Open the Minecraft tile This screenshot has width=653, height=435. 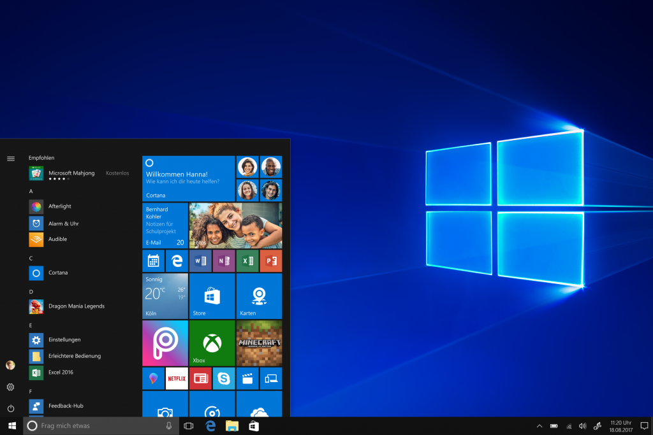pos(259,343)
